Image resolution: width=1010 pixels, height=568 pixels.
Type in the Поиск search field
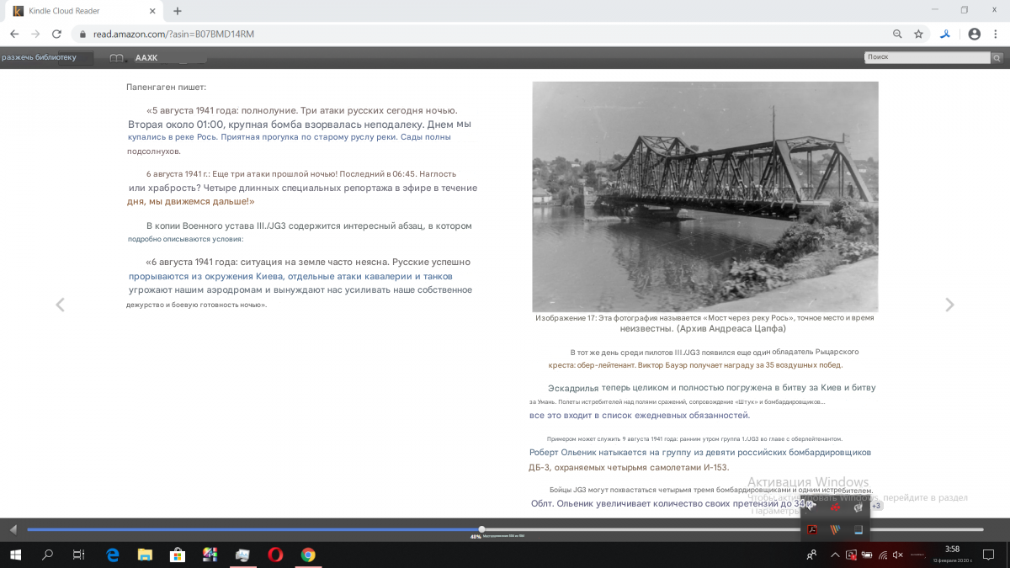point(926,58)
